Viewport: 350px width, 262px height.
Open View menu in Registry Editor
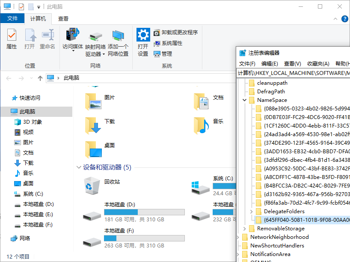(292, 64)
